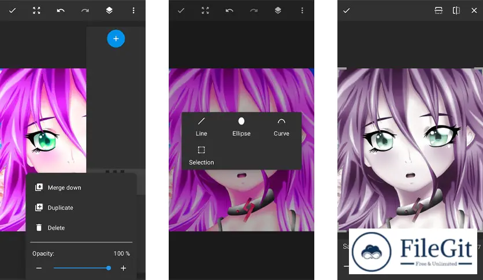The width and height of the screenshot is (483, 280).
Task: Click the 100 % opacity value
Action: click(x=122, y=253)
